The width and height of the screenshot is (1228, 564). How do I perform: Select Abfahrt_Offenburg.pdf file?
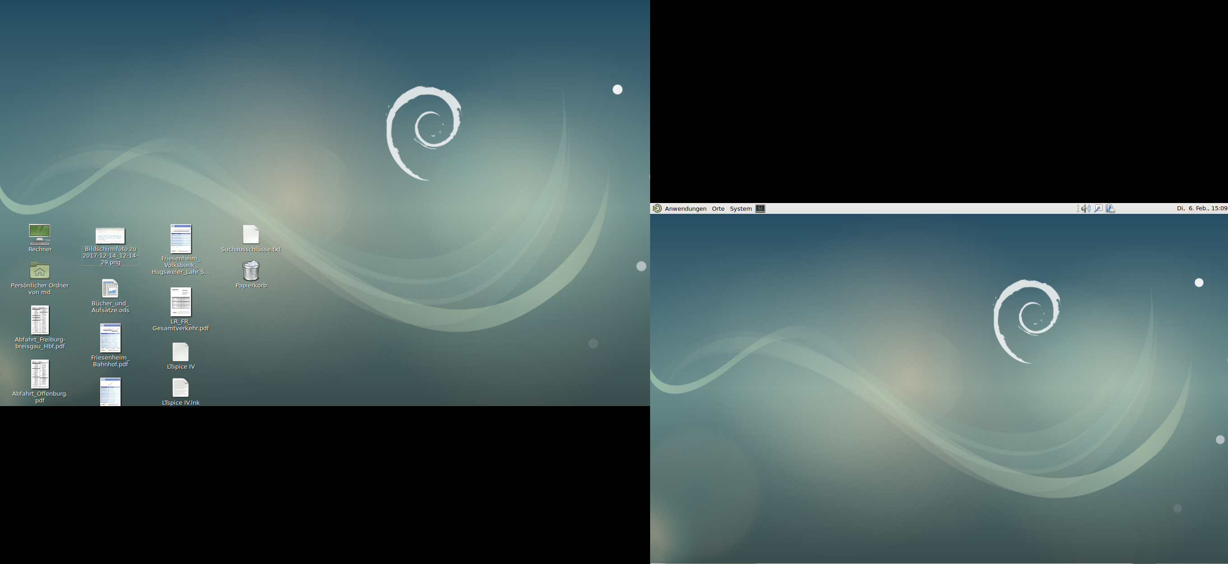[40, 374]
